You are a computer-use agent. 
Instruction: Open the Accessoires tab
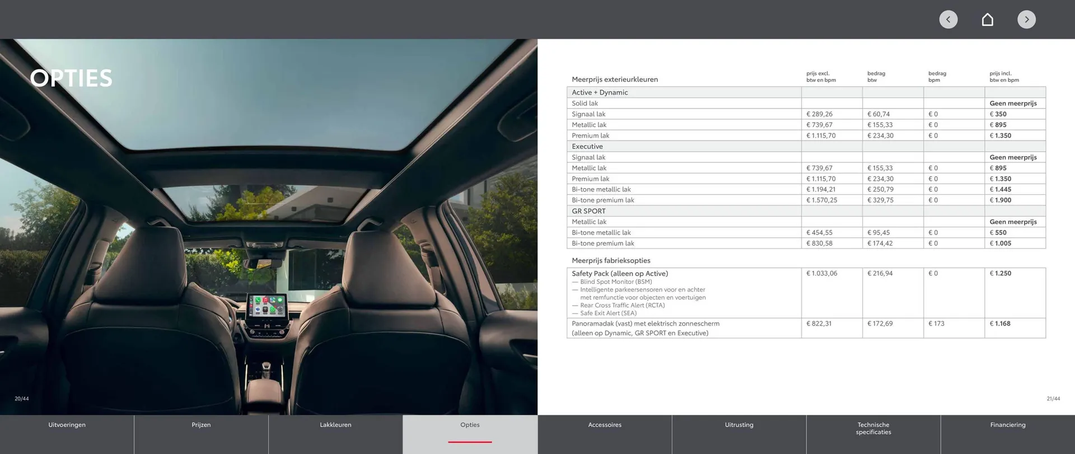point(605,434)
